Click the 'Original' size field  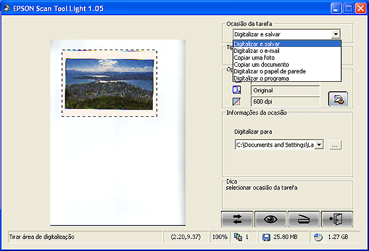pyautogui.click(x=285, y=90)
